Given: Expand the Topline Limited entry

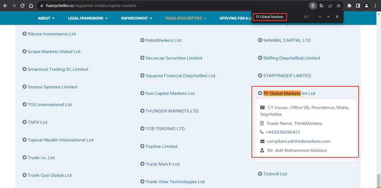Looking at the screenshot, I should pos(159,146).
